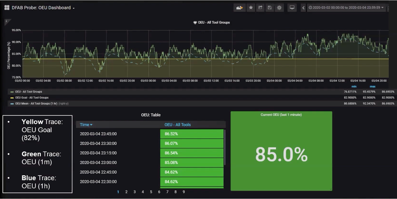Open the Grafana dashboards grid icon

pos(7,8)
